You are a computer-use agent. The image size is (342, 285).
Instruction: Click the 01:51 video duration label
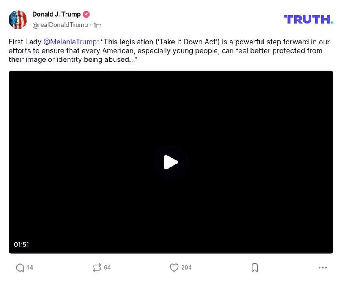click(22, 244)
